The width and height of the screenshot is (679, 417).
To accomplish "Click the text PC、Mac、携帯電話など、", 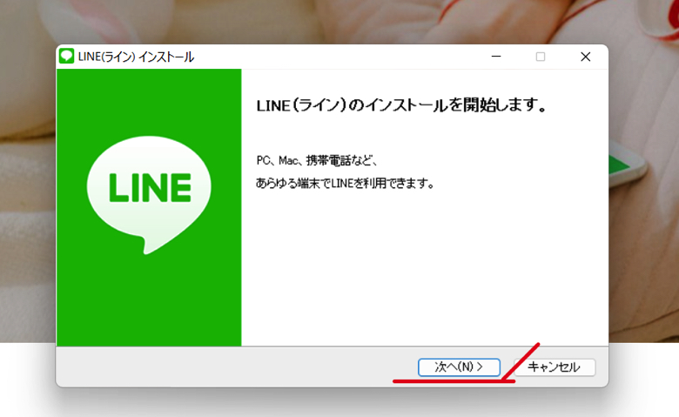I will pyautogui.click(x=317, y=161).
